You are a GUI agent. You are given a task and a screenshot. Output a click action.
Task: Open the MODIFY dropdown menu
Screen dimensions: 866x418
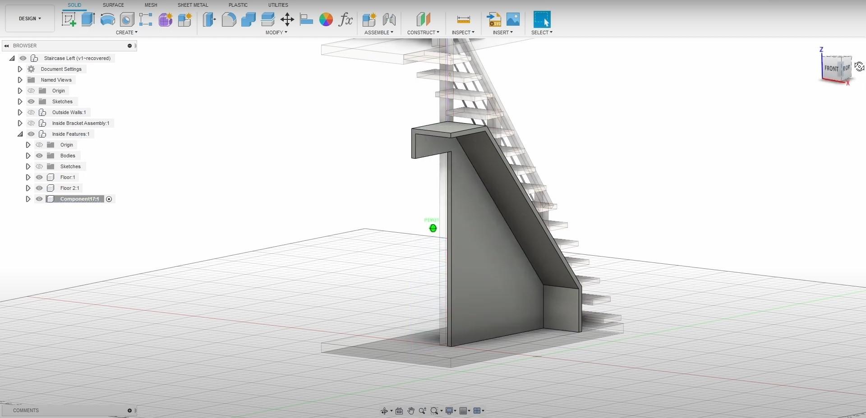(x=276, y=32)
